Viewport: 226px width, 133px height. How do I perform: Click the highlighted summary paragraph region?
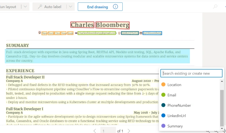97,56
